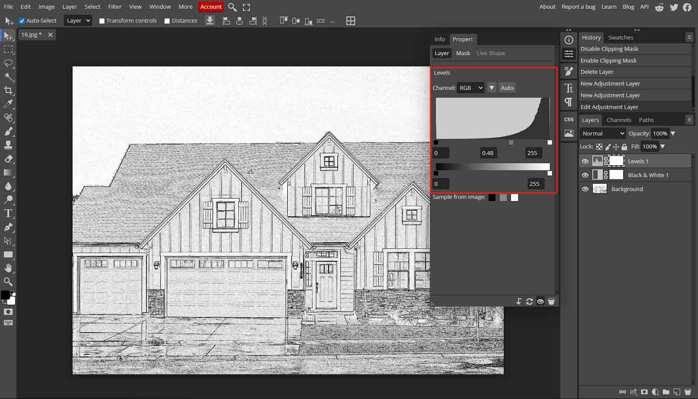
Task: Open the Opacity dropdown arrow
Action: tap(672, 133)
